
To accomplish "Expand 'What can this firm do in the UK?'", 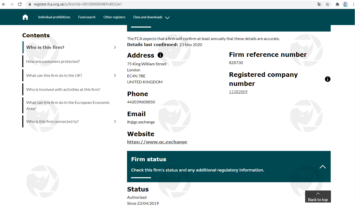I will [115, 75].
